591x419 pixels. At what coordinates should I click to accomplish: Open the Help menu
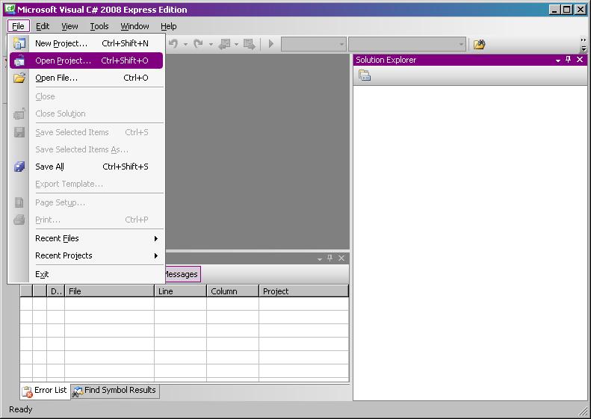click(168, 26)
